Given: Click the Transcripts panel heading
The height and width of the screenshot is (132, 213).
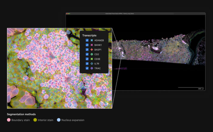Looking at the screenshot, I should coord(89,35).
